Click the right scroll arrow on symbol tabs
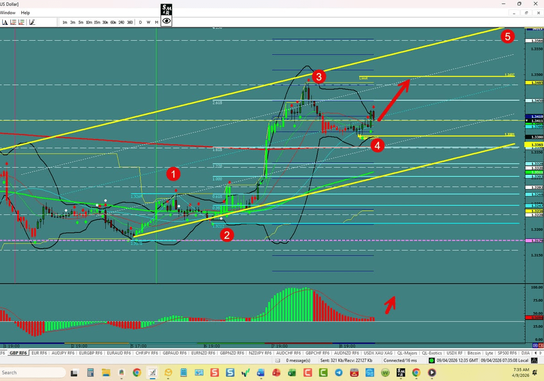This screenshot has height=381, width=544. tap(540, 353)
